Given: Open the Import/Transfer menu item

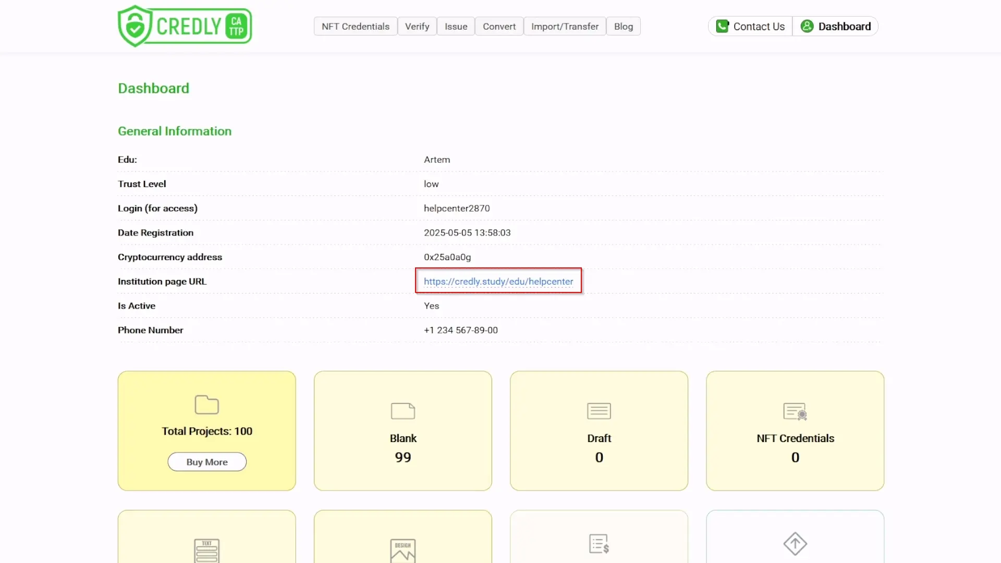Looking at the screenshot, I should 565,26.
